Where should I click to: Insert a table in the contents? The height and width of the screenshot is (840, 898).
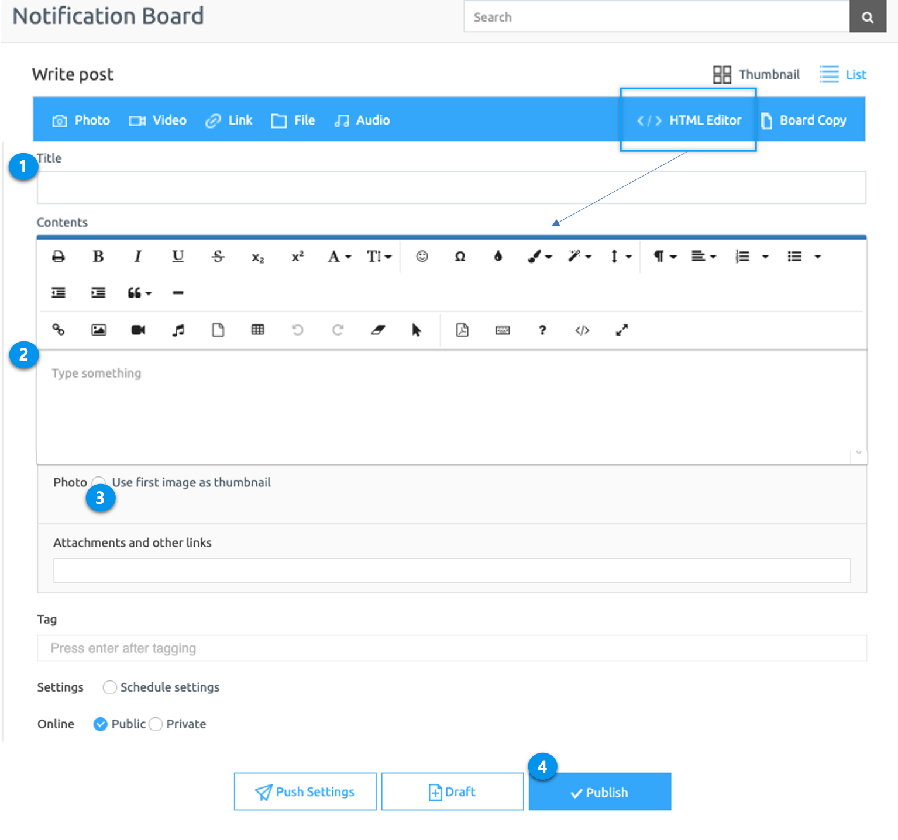[257, 330]
